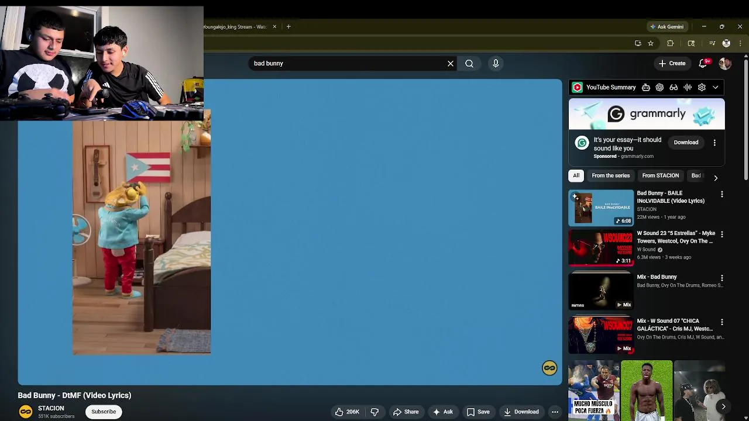Viewport: 749px width, 421px height.
Task: Open options for W Sound 23 video
Action: pyautogui.click(x=721, y=234)
